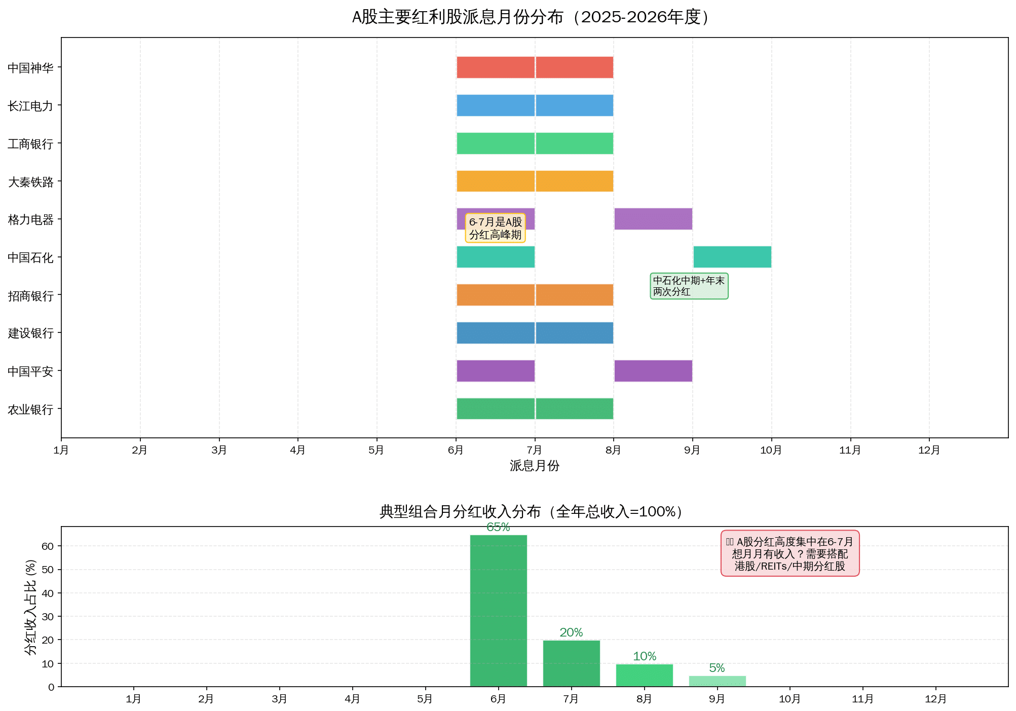Click the 长江电力 row label

pyautogui.click(x=30, y=106)
